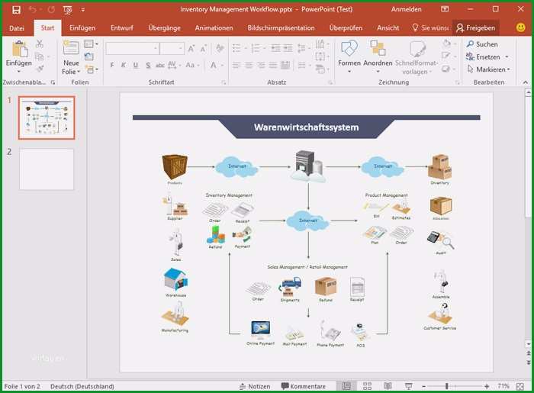Click the zoom slider handle
The height and width of the screenshot is (393, 534).
coord(446,386)
